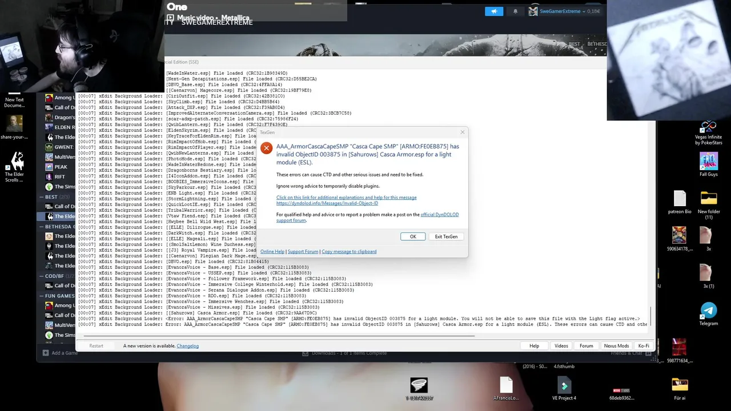The height and width of the screenshot is (411, 731).
Task: Open Telegram desktop shortcut
Action: (x=709, y=314)
